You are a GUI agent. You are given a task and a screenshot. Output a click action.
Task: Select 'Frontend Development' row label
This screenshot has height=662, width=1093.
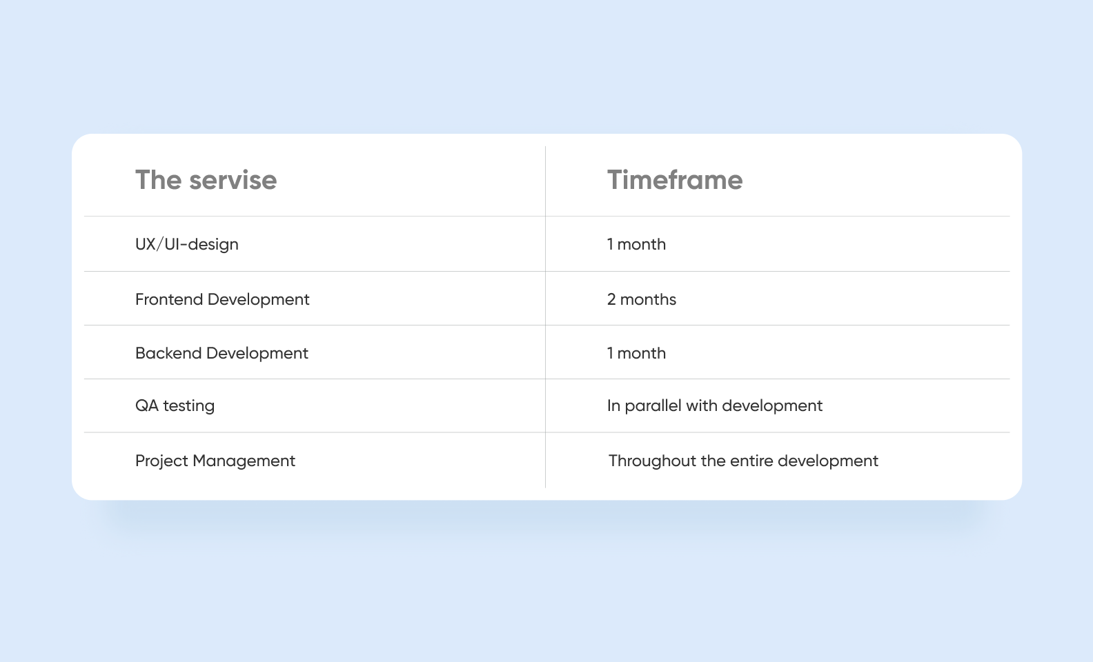pos(222,299)
